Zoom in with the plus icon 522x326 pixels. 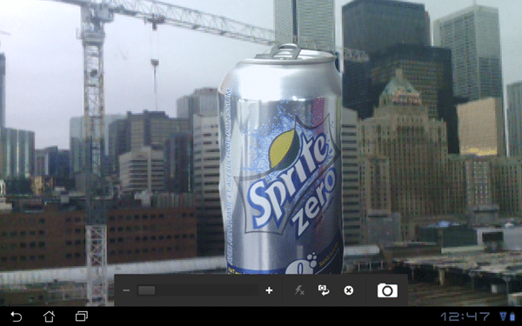[269, 290]
